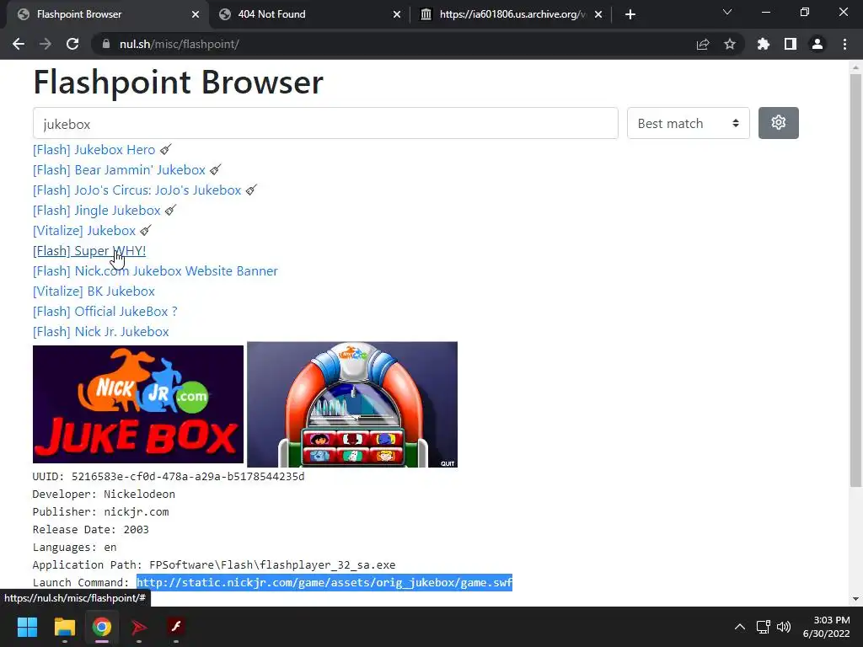Open the Extensions puzzle icon
This screenshot has height=647, width=863.
tap(763, 44)
